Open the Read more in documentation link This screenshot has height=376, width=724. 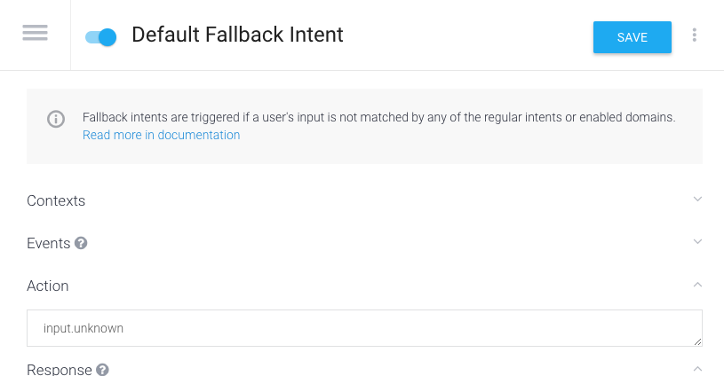[x=161, y=135]
